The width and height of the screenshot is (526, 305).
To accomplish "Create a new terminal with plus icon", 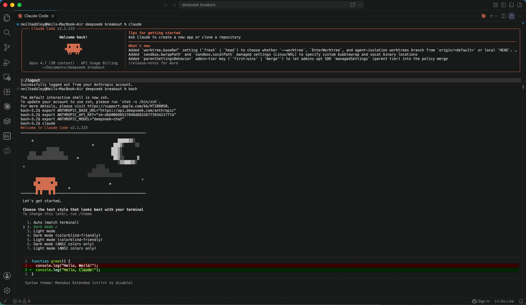I will (491, 16).
